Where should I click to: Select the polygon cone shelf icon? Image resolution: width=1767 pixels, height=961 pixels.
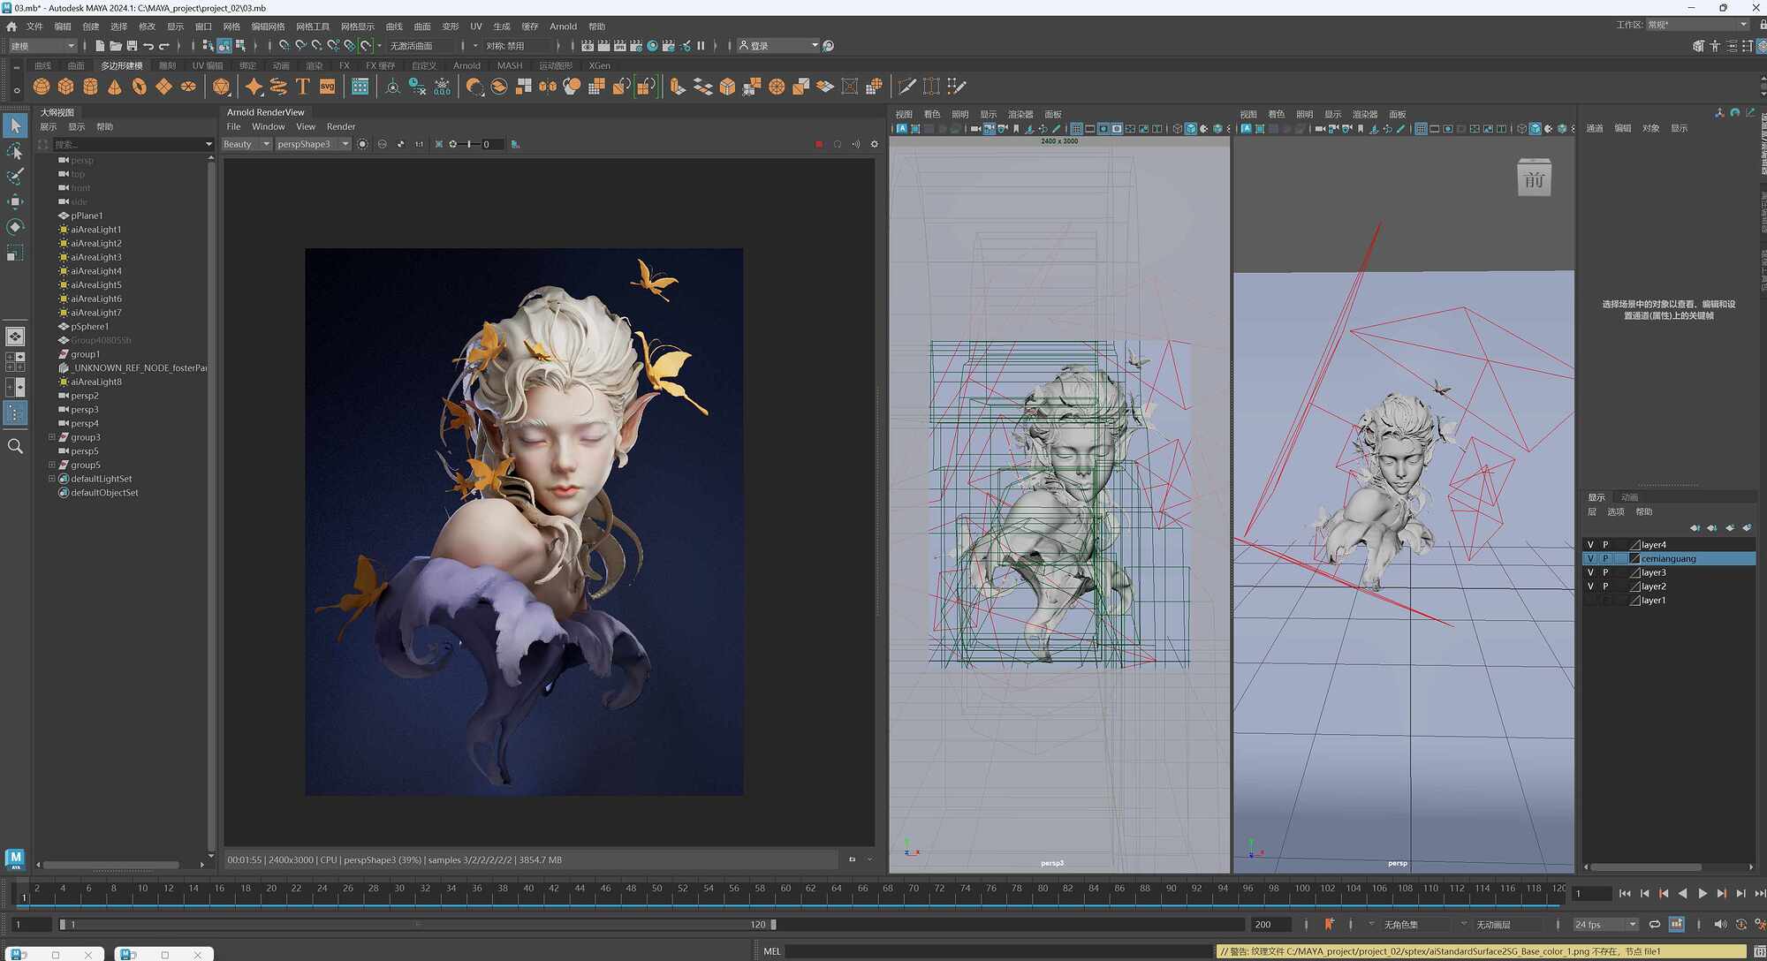click(x=115, y=87)
